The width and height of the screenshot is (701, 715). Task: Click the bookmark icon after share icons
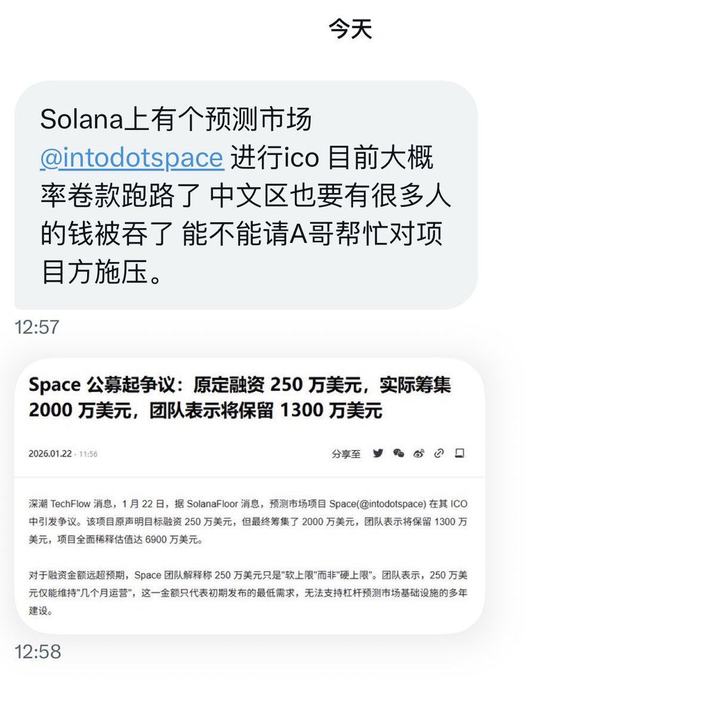coord(459,453)
